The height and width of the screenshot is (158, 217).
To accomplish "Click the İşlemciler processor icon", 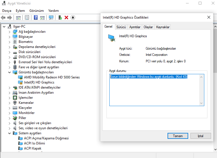I will pyautogui.click(x=15, y=98).
